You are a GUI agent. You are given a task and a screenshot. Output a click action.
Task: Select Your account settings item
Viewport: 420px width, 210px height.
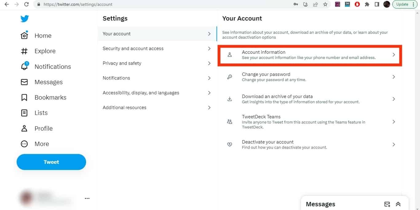(157, 34)
